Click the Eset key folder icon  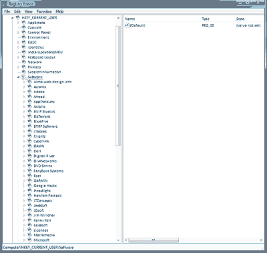[30, 176]
